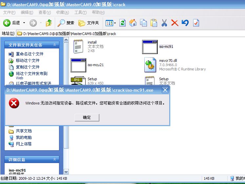Image resolution: width=245 pixels, height=184 pixels.
Task: Click 将这个文件发布到 Web link
Action: tap(31, 76)
